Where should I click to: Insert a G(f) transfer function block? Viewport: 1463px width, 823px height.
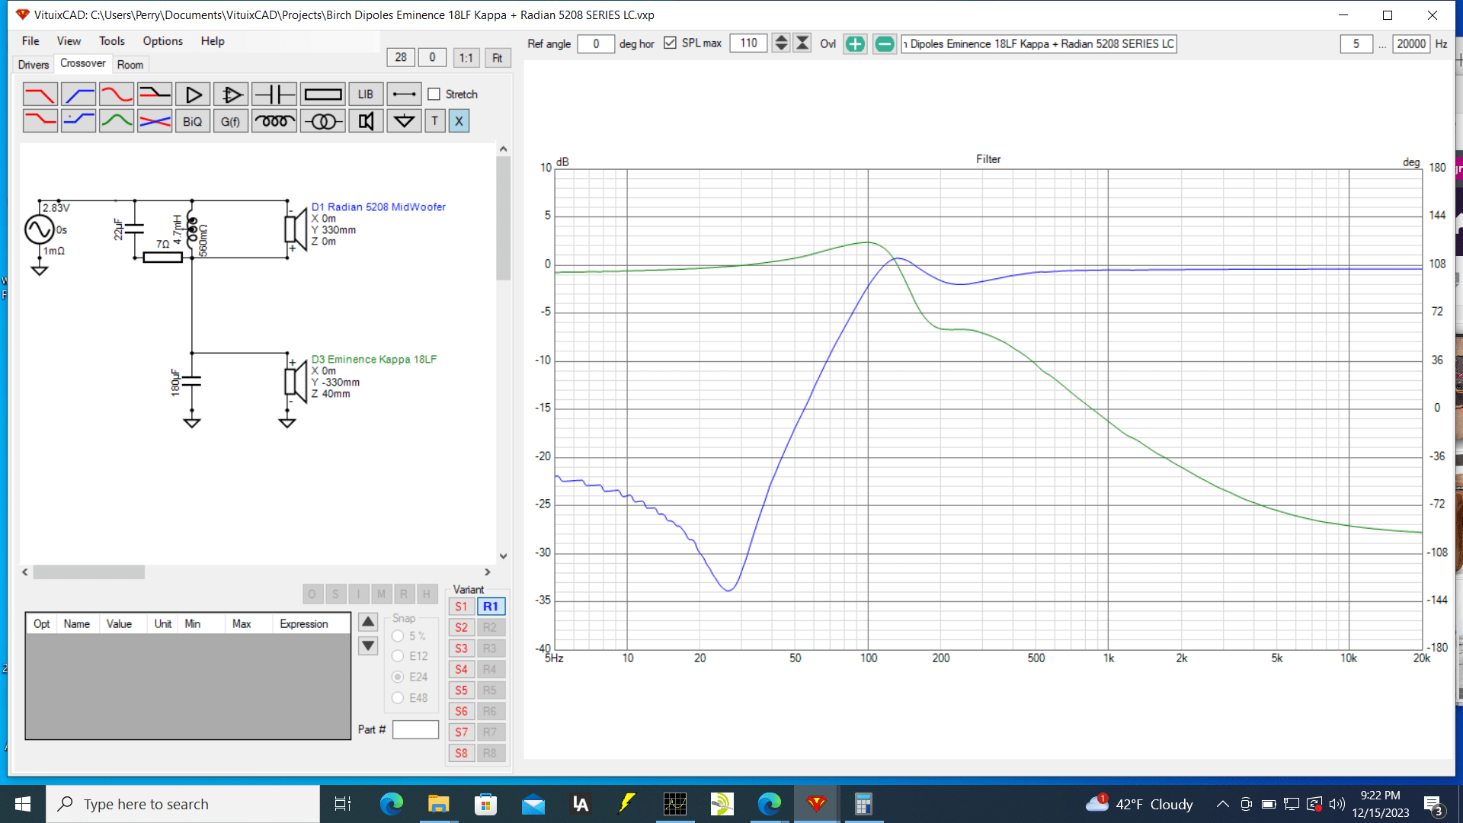tap(231, 121)
